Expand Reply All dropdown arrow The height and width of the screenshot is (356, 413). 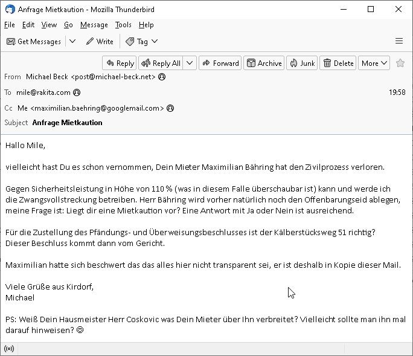coord(190,63)
